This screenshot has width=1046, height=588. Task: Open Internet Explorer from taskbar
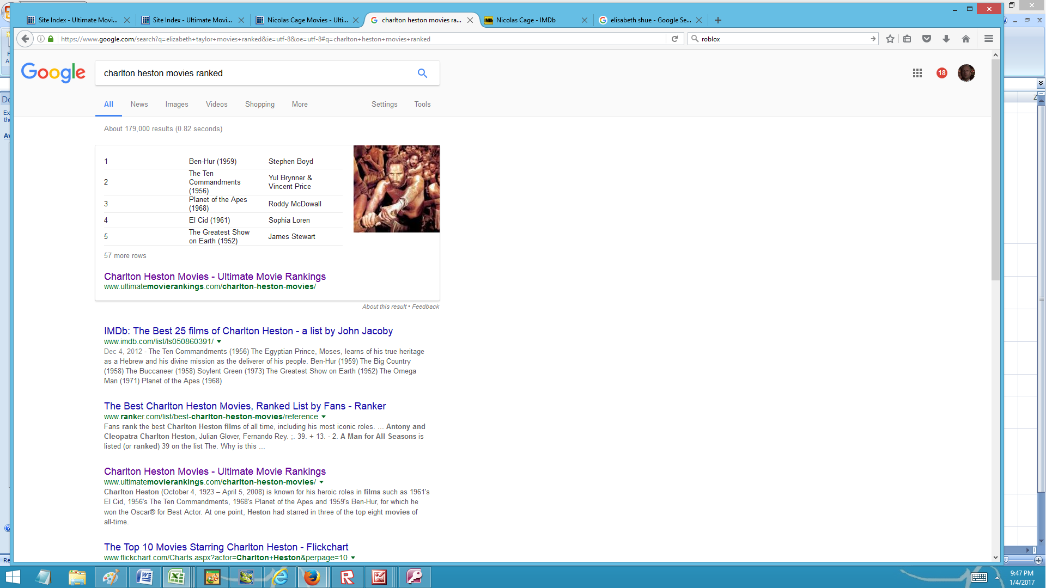pos(280,577)
